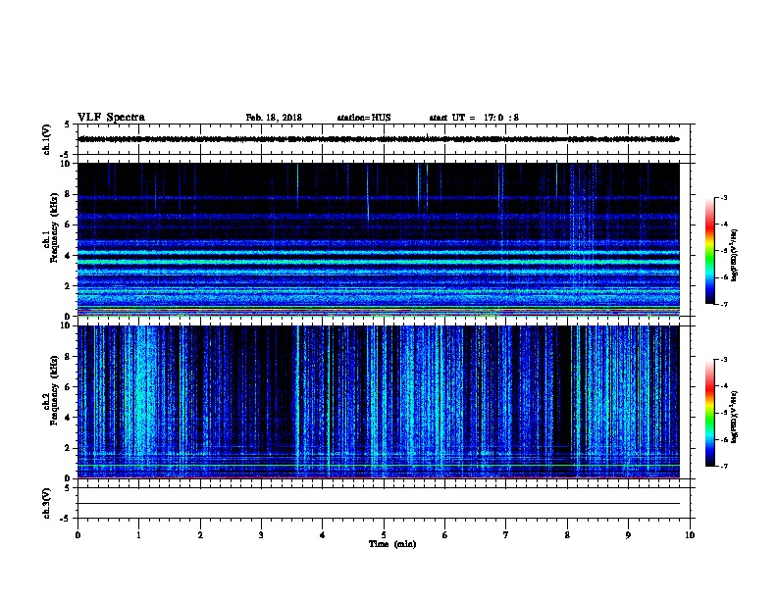Image resolution: width=777 pixels, height=600 pixels.
Task: Click the "-7" label on ch.1 color bar
Action: 723,304
